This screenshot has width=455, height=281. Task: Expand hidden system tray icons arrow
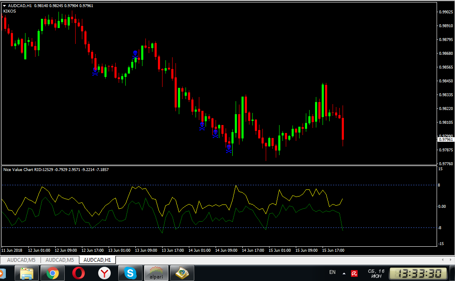pyautogui.click(x=344, y=273)
